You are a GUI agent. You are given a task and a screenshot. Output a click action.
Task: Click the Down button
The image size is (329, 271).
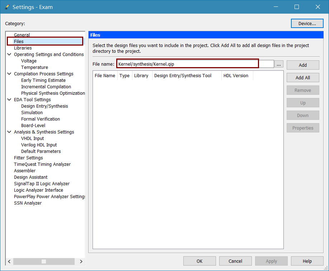(x=303, y=116)
